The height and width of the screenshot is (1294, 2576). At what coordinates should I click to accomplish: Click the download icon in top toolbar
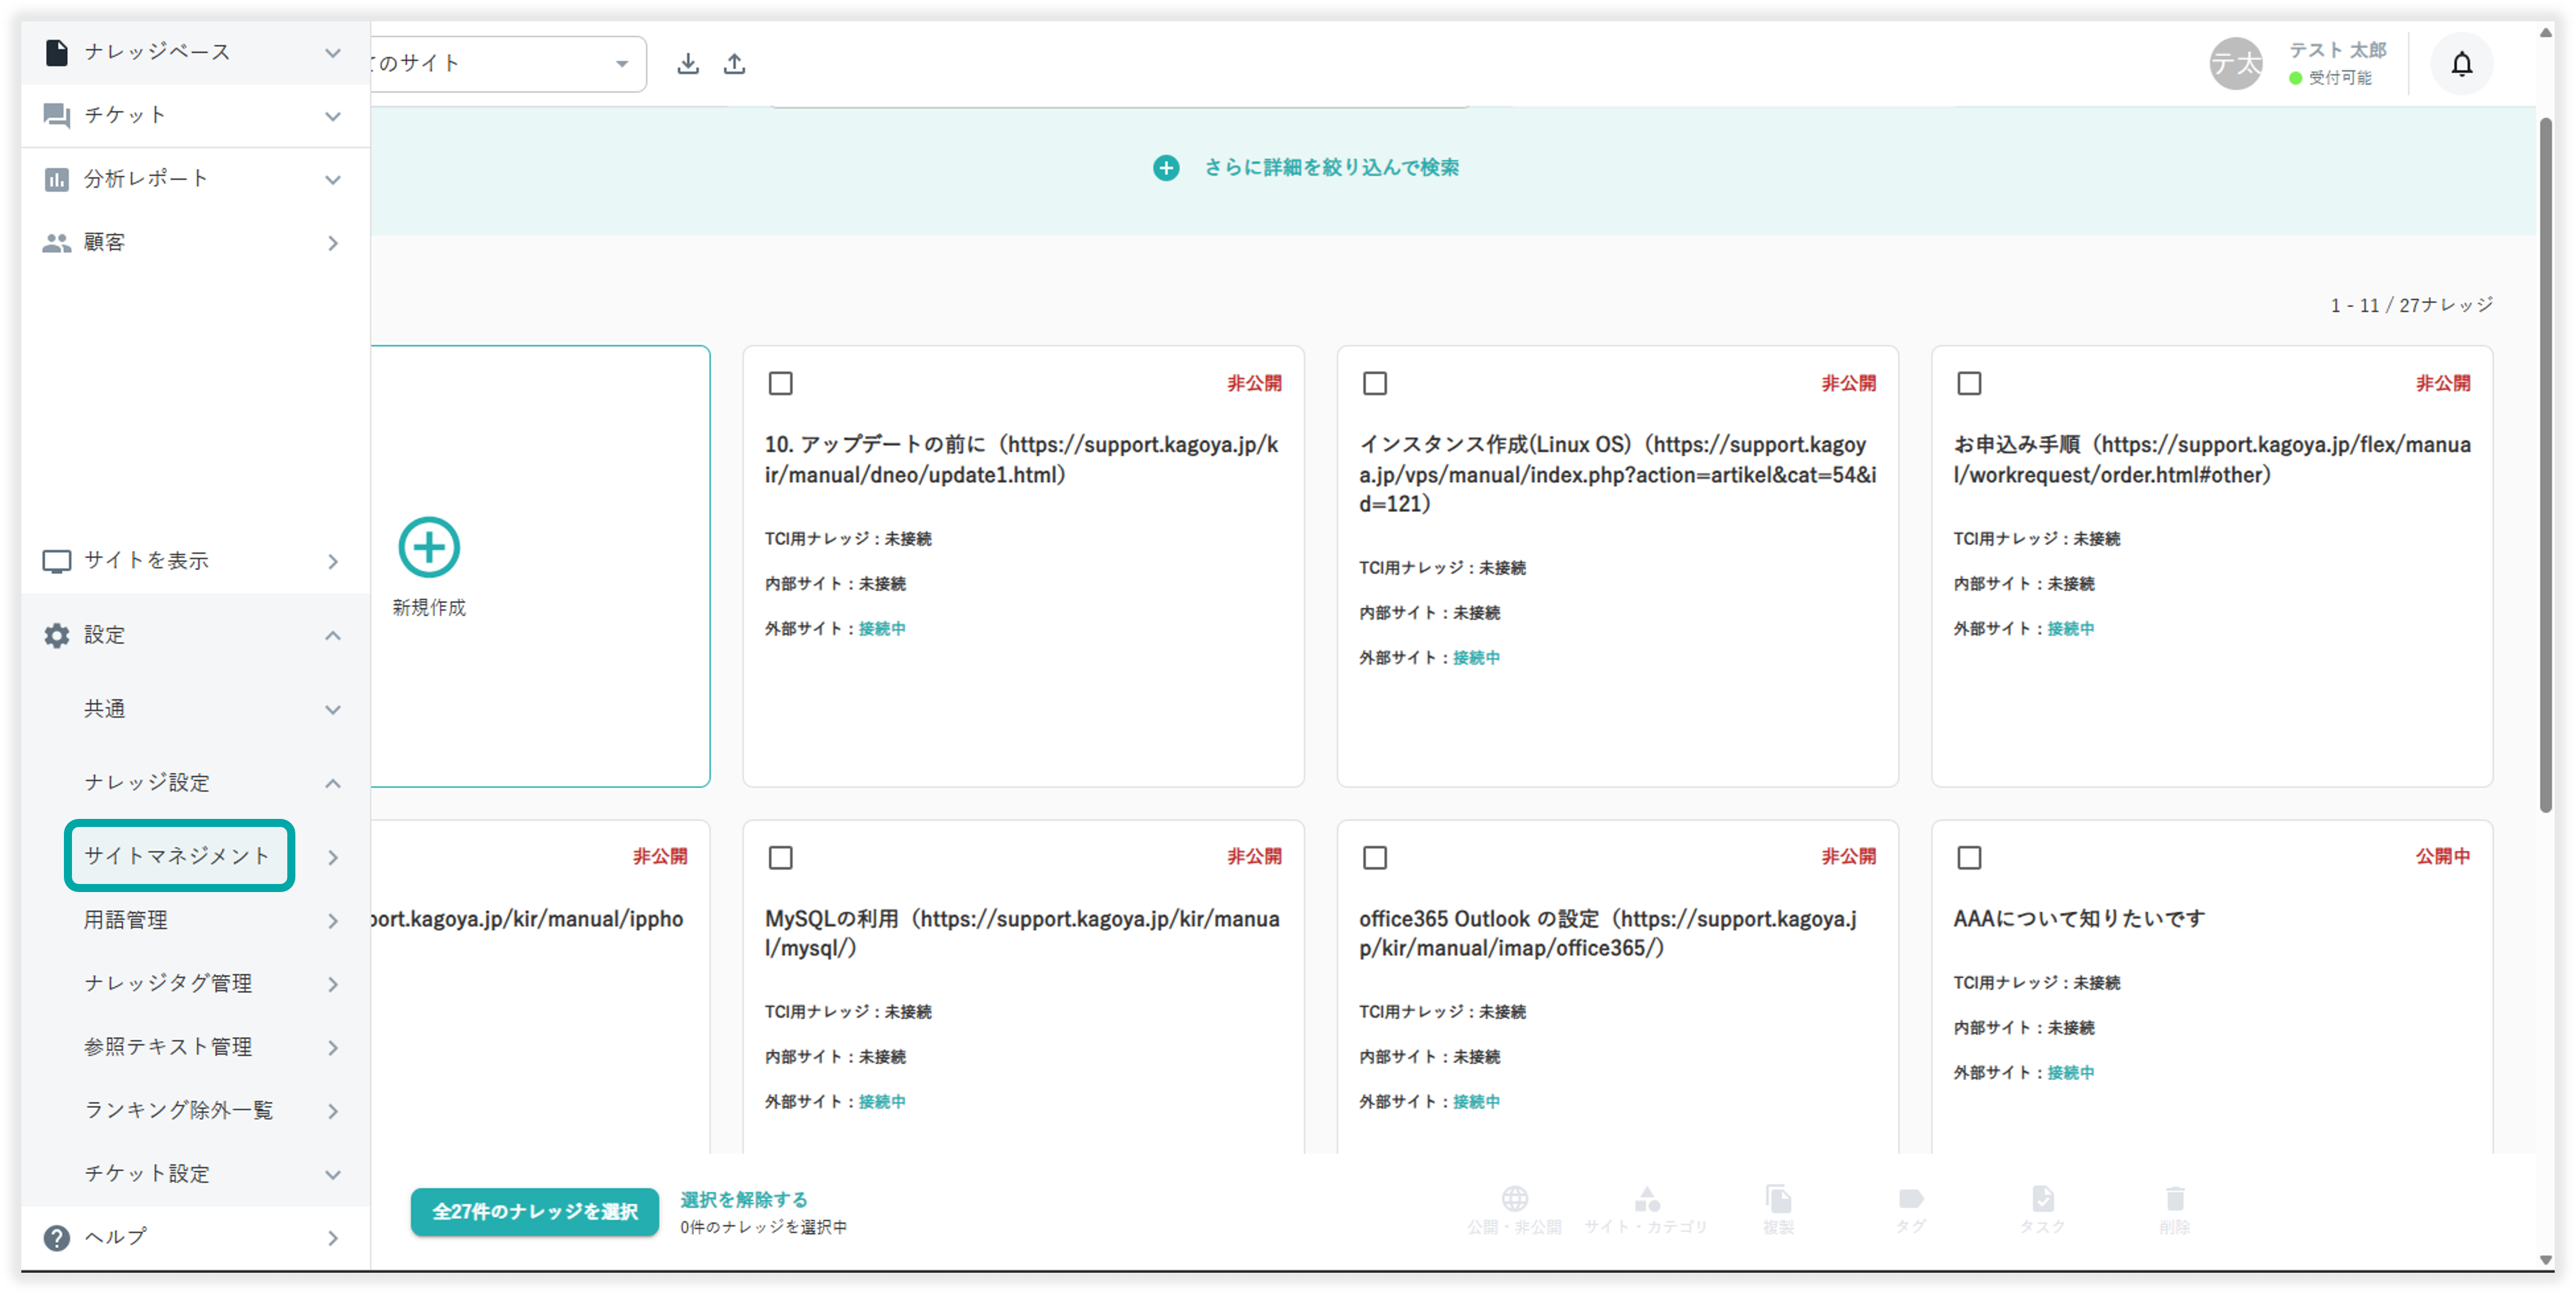(x=687, y=64)
